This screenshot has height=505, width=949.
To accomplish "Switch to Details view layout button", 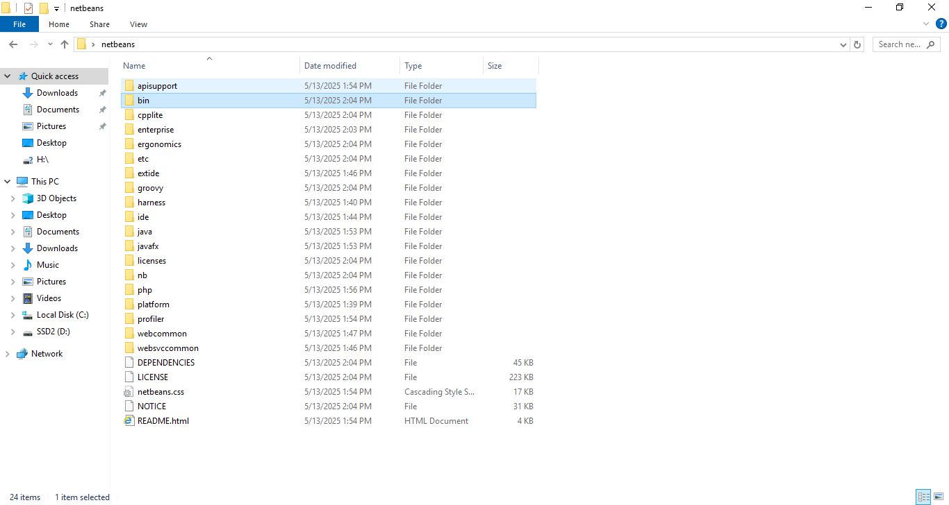I will click(923, 497).
